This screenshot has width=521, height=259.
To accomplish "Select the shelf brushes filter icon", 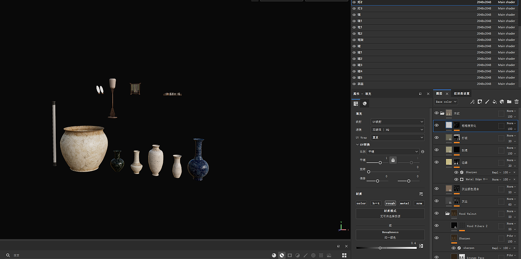I will tap(305, 255).
